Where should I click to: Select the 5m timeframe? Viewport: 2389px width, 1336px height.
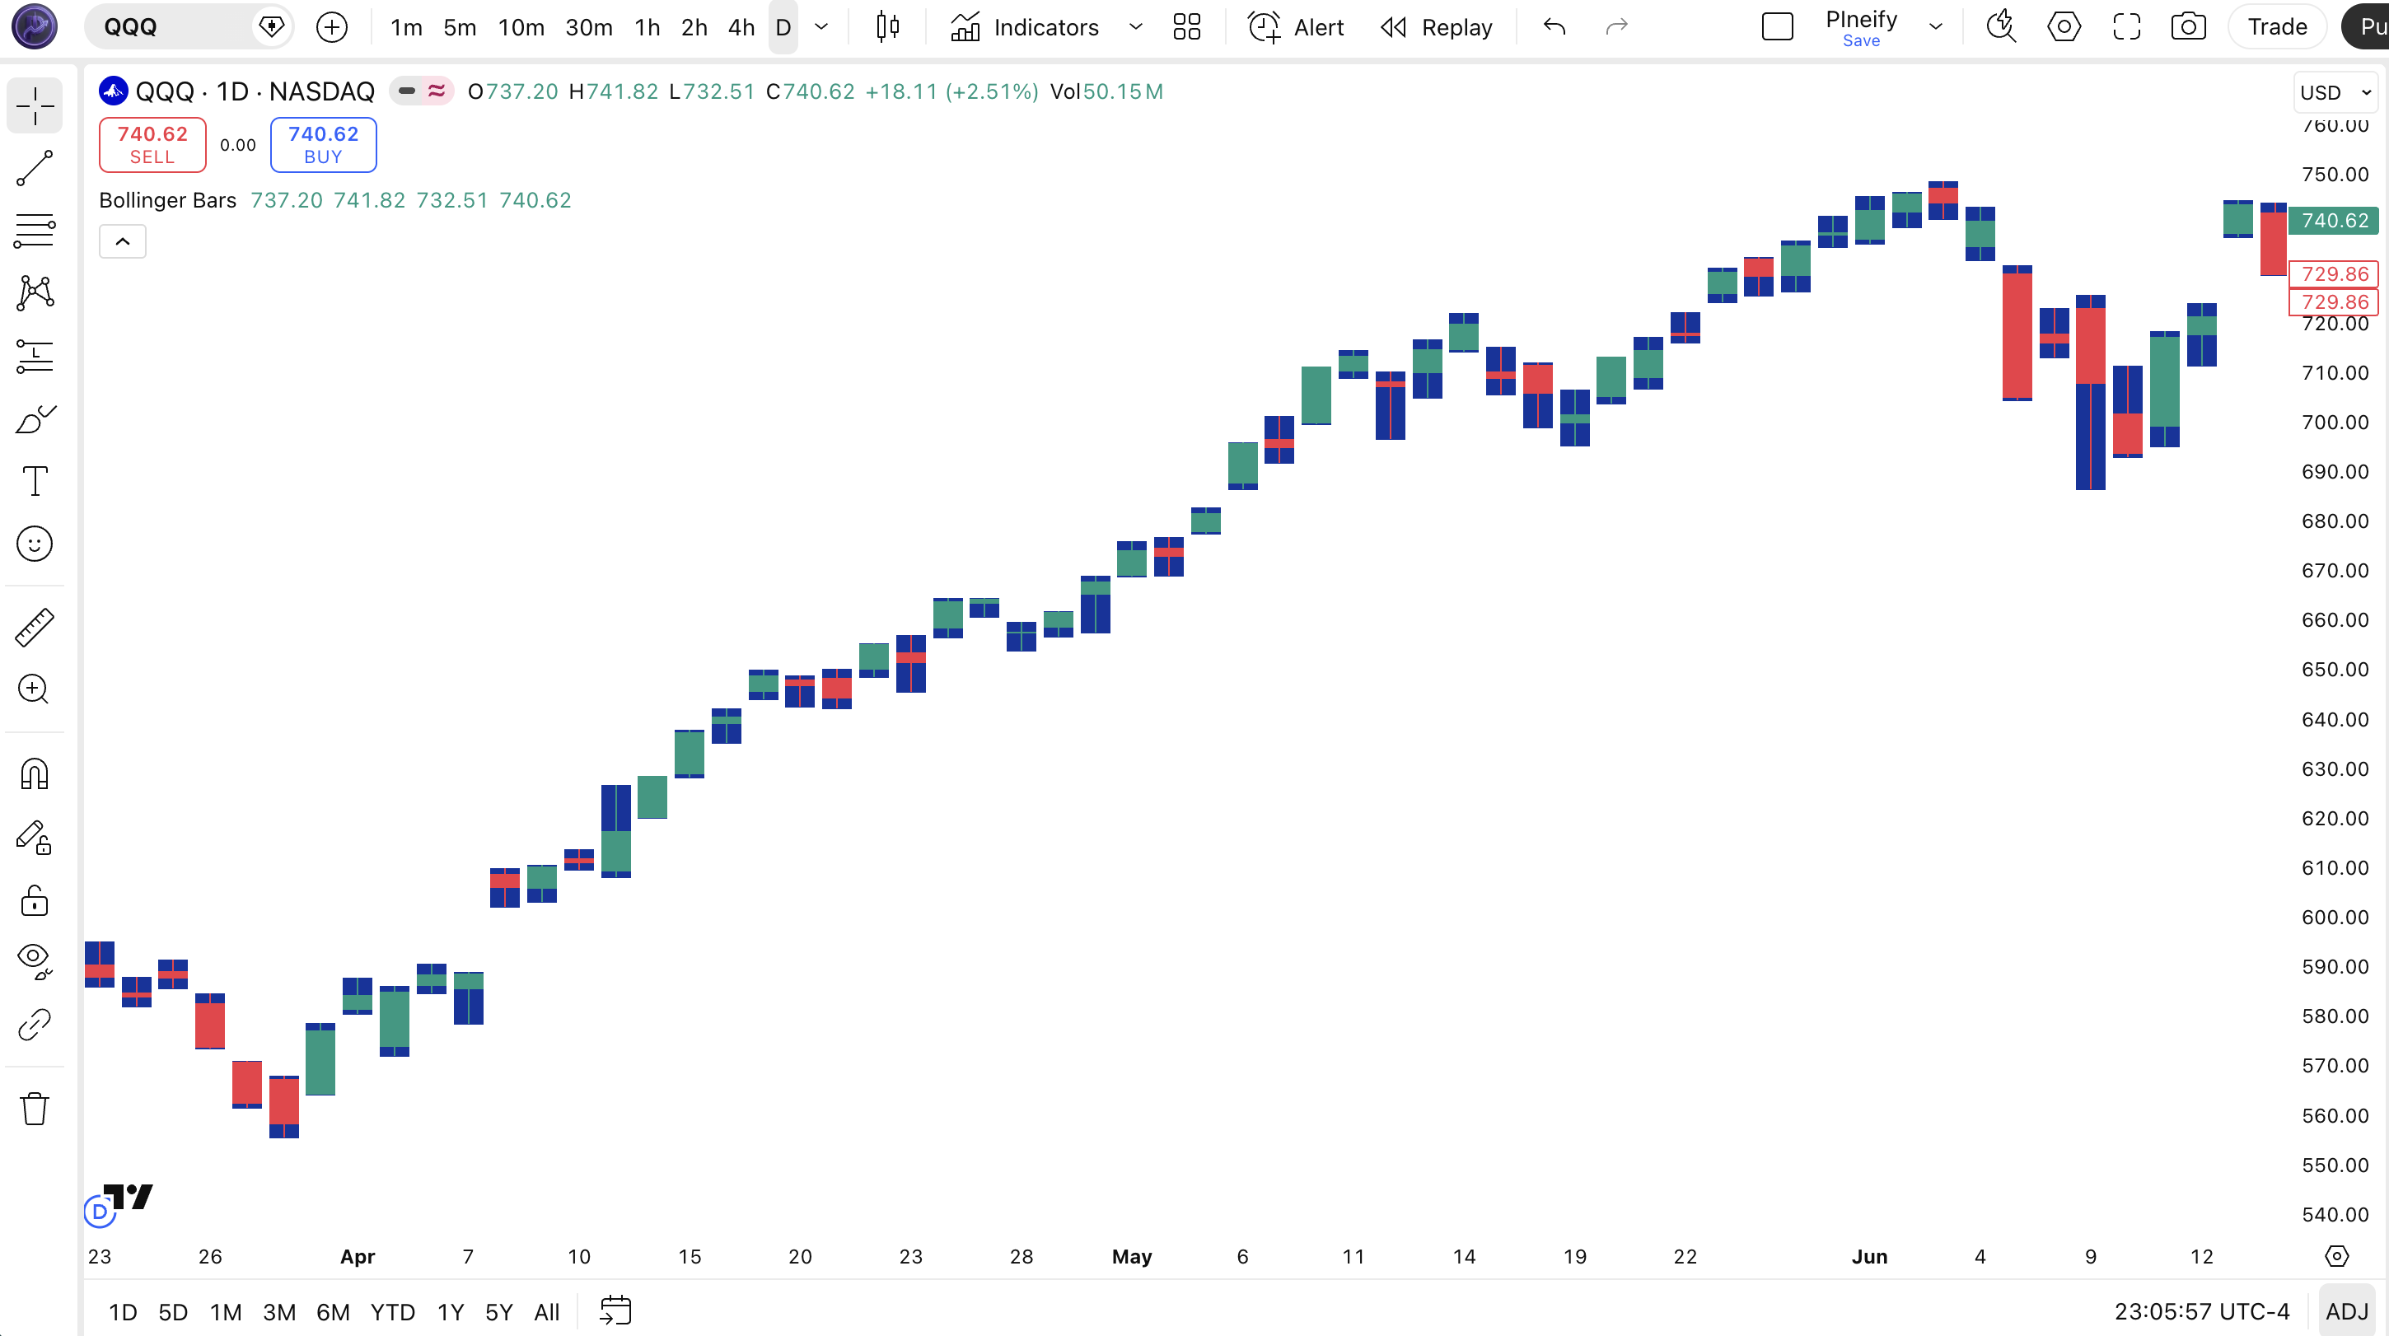coord(460,27)
